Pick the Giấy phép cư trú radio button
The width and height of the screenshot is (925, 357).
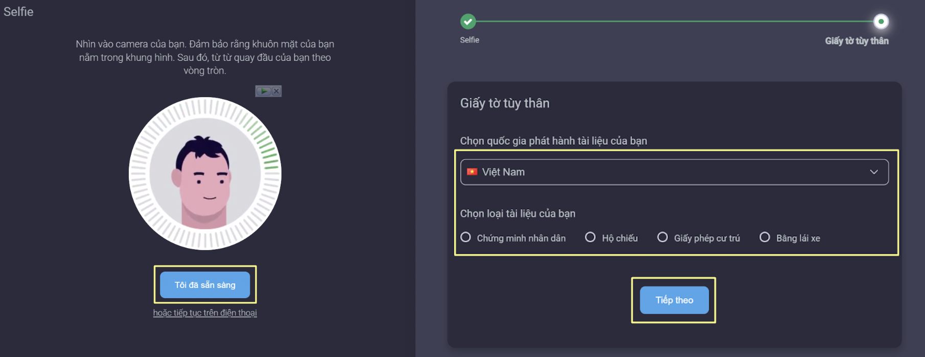click(662, 237)
